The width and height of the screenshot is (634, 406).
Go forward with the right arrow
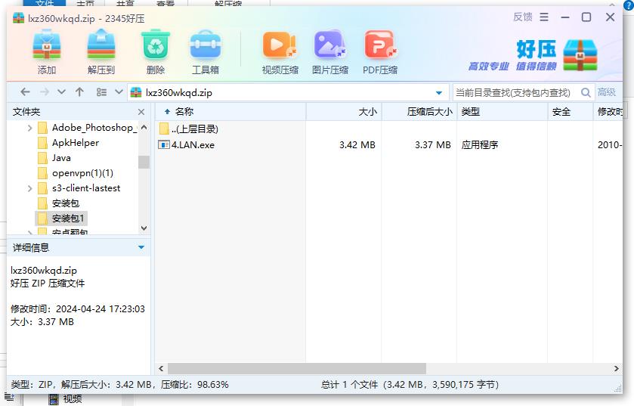pyautogui.click(x=45, y=92)
